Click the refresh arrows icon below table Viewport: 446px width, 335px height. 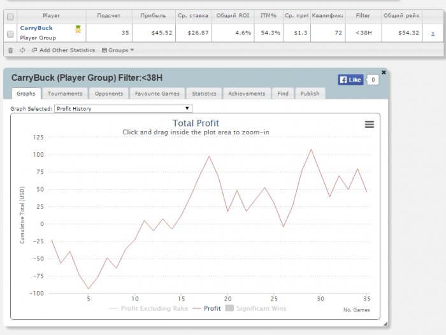(22, 50)
